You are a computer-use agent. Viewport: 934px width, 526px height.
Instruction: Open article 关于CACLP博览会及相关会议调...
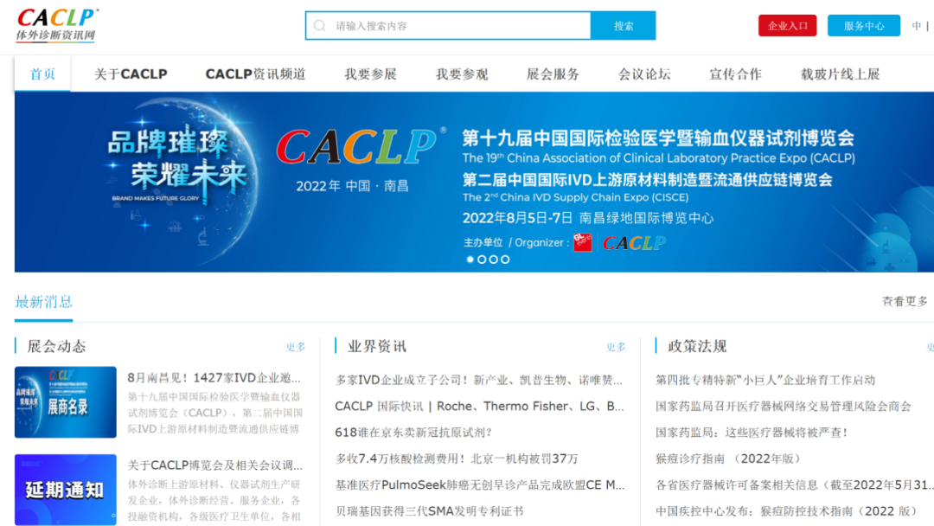[215, 465]
